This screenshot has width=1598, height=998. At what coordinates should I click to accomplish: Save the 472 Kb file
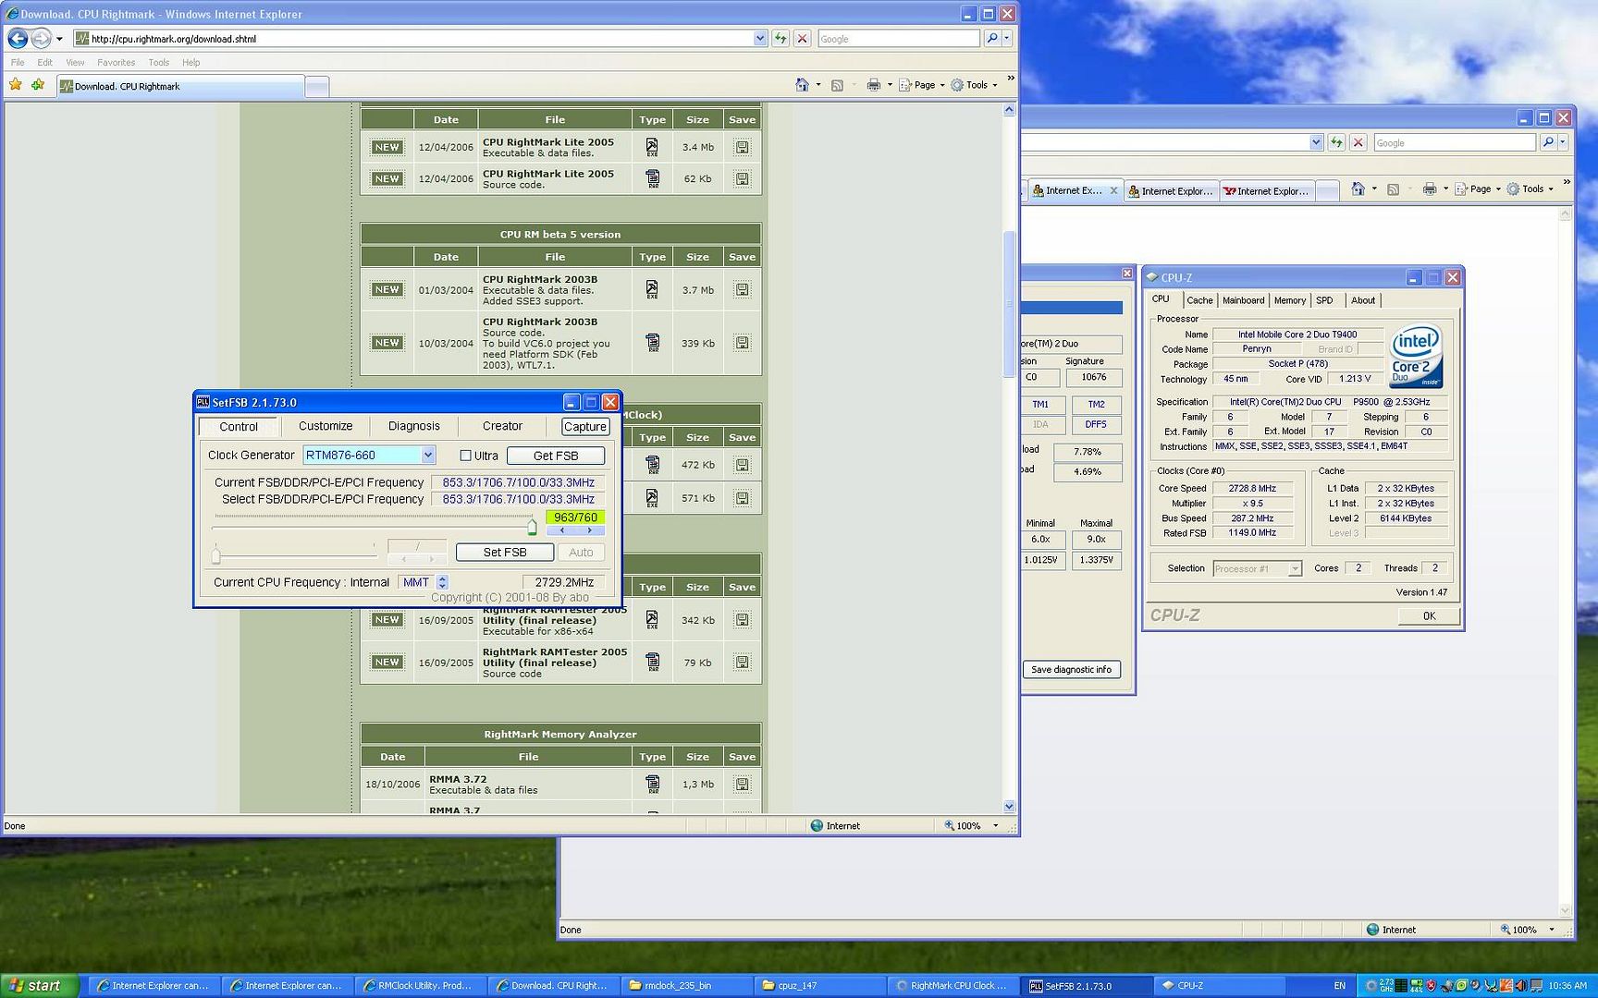pos(742,465)
